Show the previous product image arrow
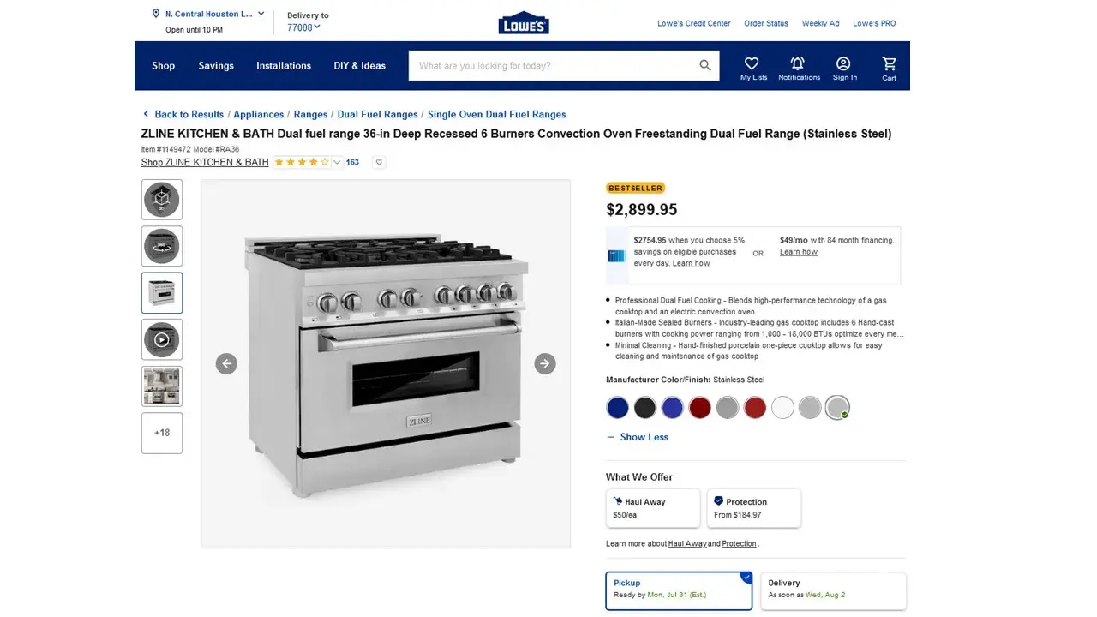Screen dimensions: 1097x617 (226, 363)
